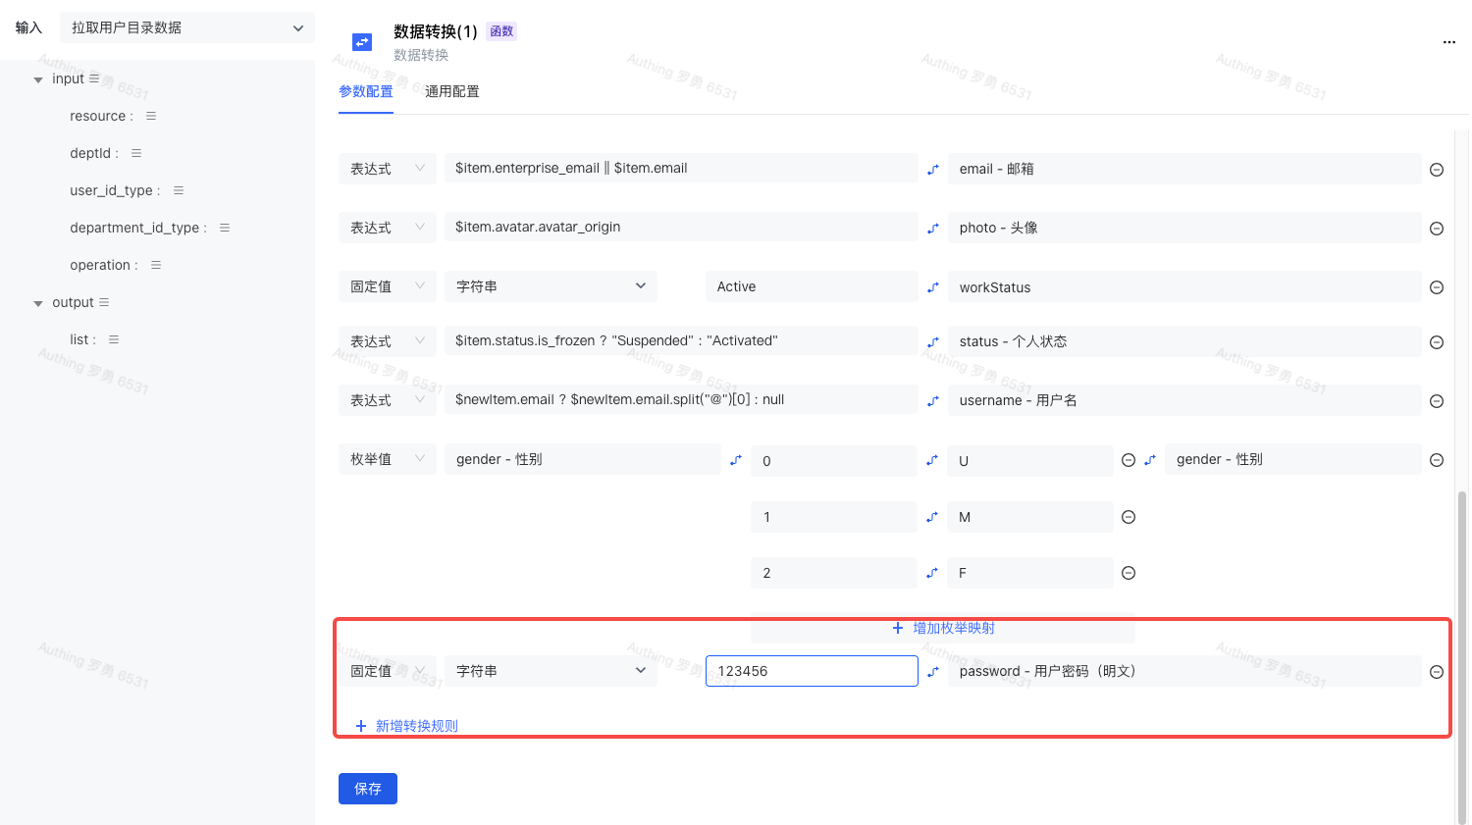1472x825 pixels.
Task: Open the 字符串 type dropdown for password
Action: [551, 671]
